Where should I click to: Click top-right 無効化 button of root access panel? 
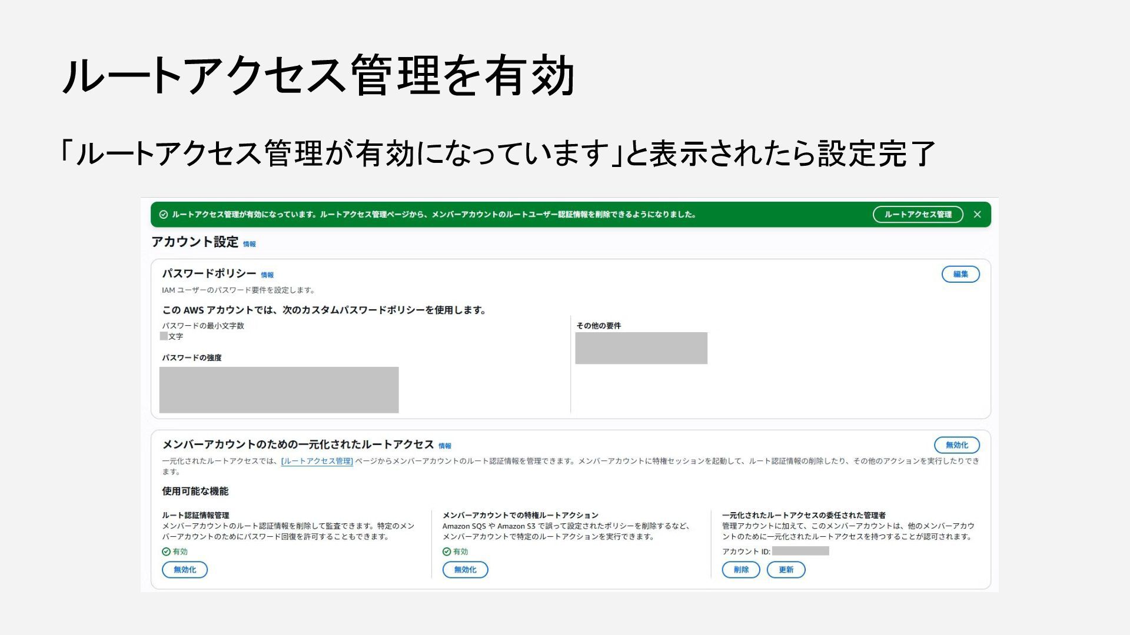[956, 445]
